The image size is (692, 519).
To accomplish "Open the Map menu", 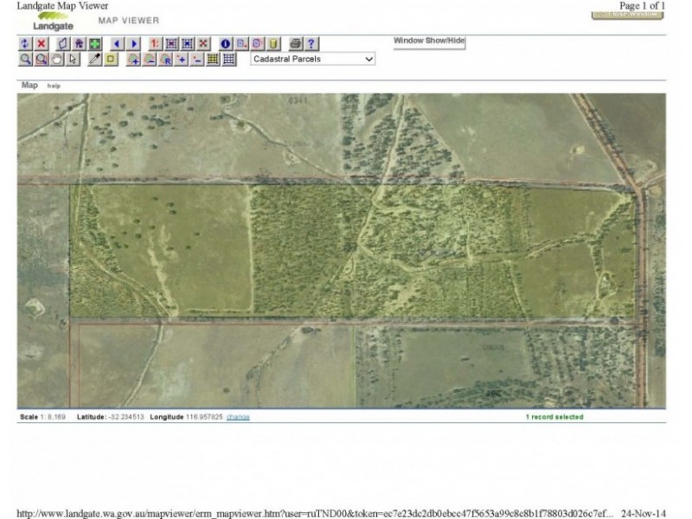I will coord(29,86).
